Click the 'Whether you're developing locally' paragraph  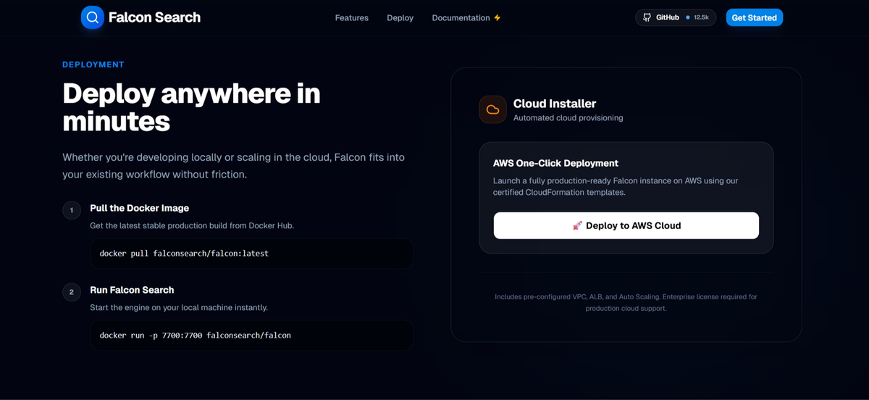pos(233,165)
